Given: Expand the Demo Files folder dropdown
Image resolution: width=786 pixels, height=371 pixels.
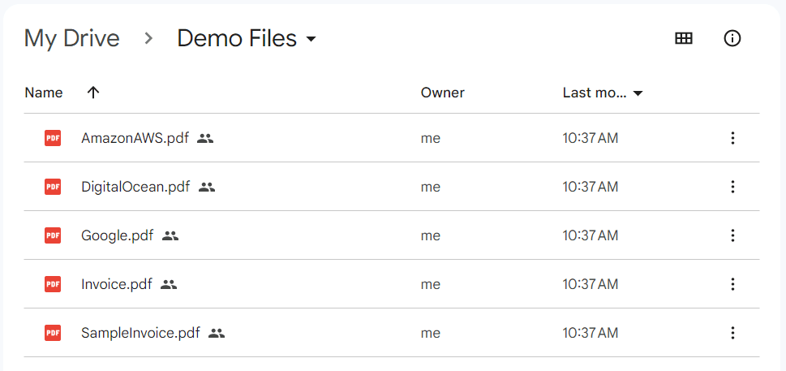Looking at the screenshot, I should (x=311, y=39).
